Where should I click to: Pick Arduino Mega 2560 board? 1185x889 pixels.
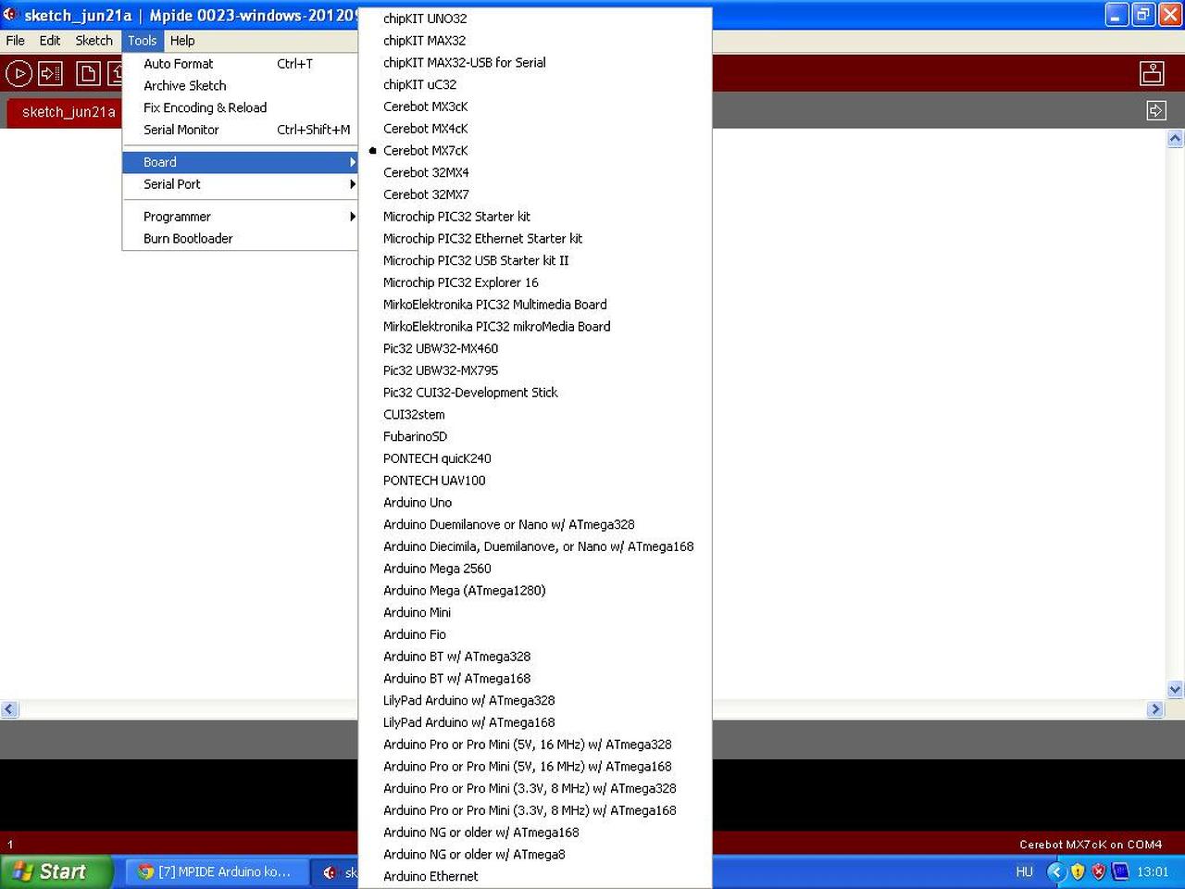[535, 569]
